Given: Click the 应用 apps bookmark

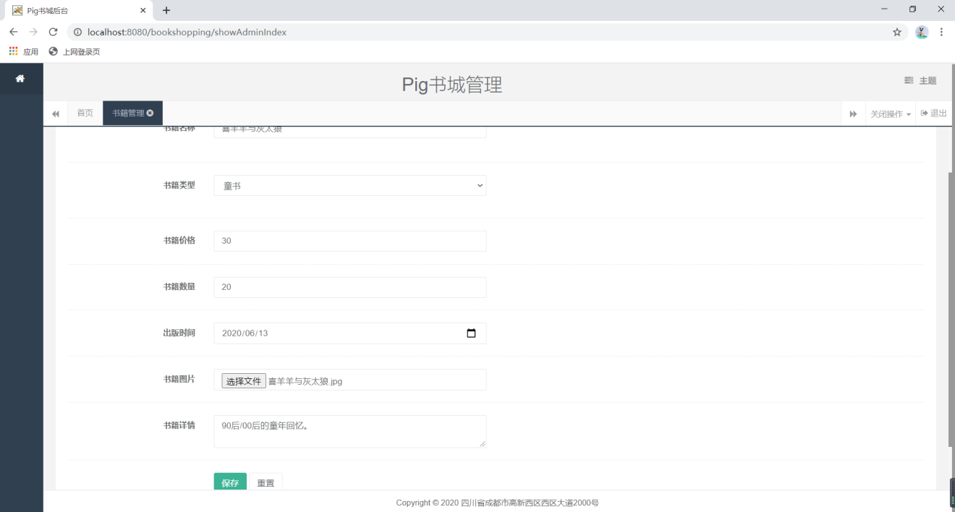Looking at the screenshot, I should [x=24, y=51].
